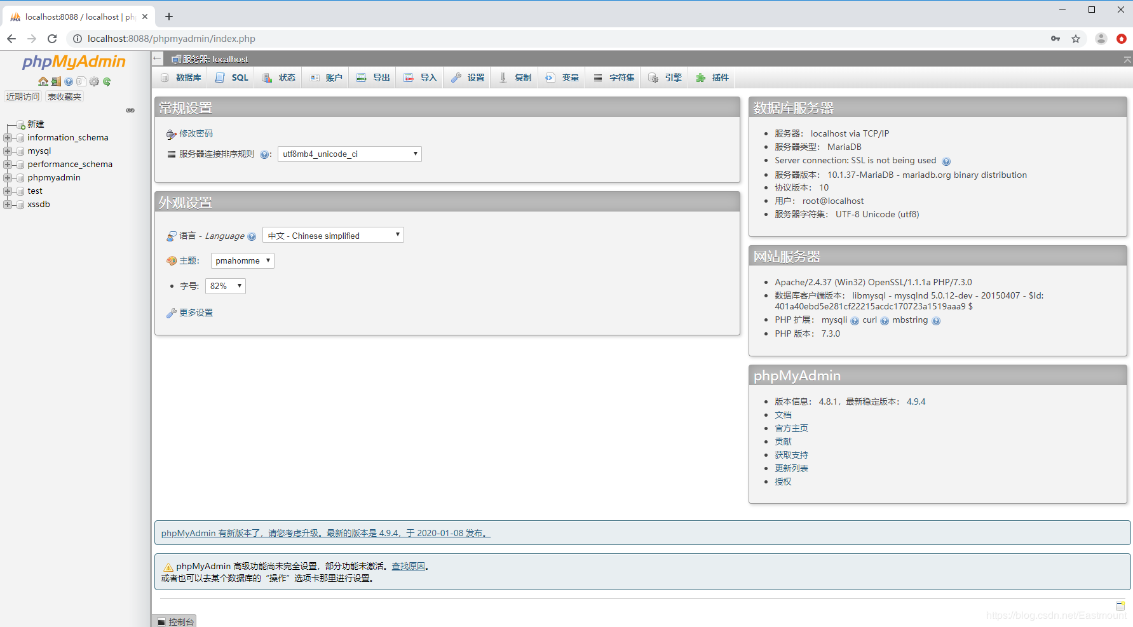1133x627 pixels.
Task: Click the help icon after SSL connection info
Action: (x=947, y=161)
